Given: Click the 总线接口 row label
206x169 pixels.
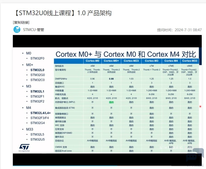Looking at the screenshot, I should [x=59, y=83].
